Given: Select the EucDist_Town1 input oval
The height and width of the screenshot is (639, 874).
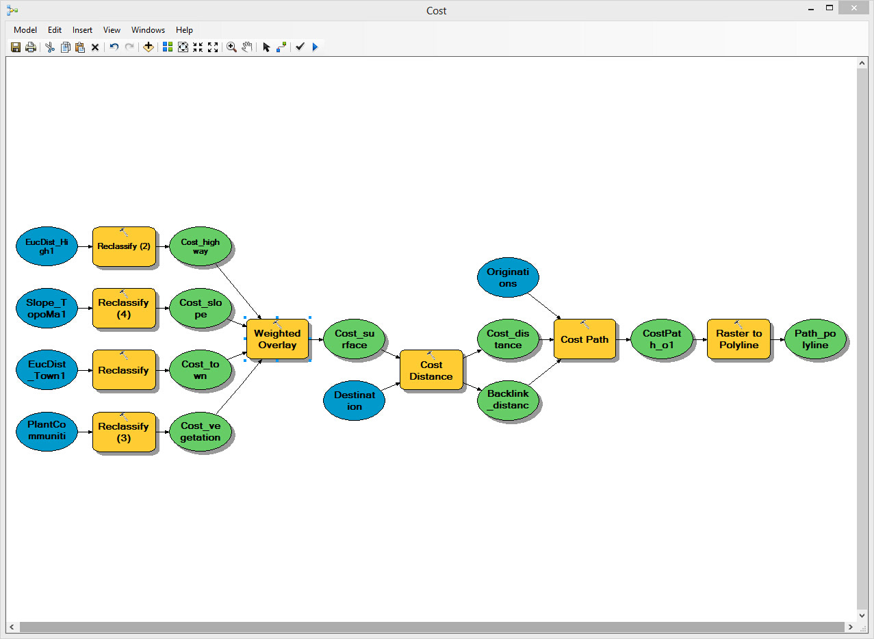Looking at the screenshot, I should pos(47,370).
